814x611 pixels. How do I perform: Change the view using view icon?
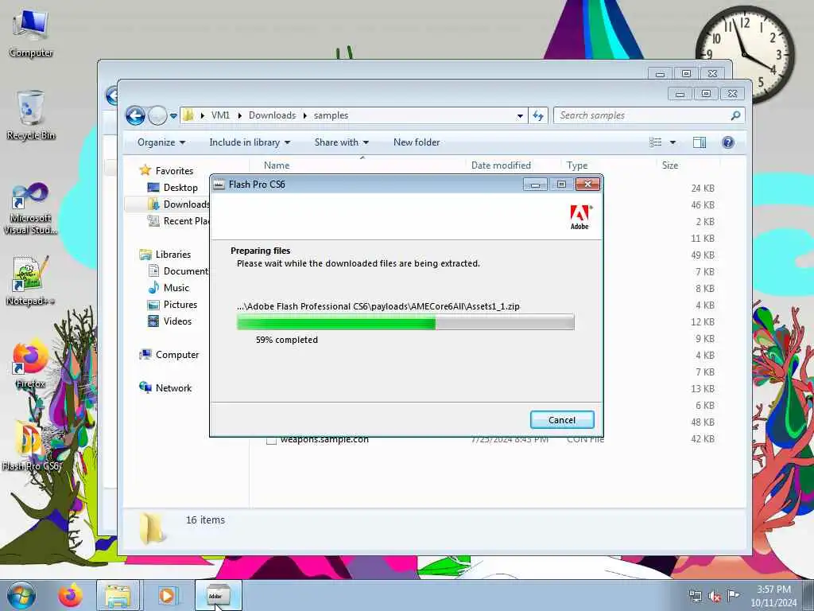[656, 142]
